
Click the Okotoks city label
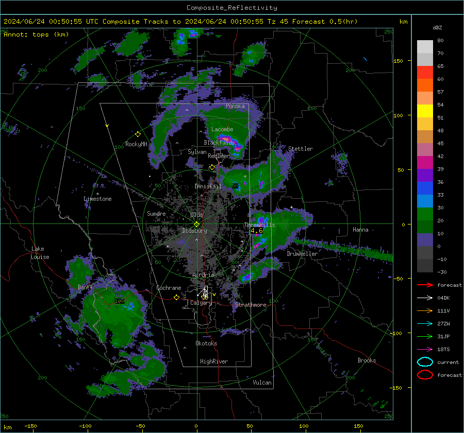click(206, 343)
